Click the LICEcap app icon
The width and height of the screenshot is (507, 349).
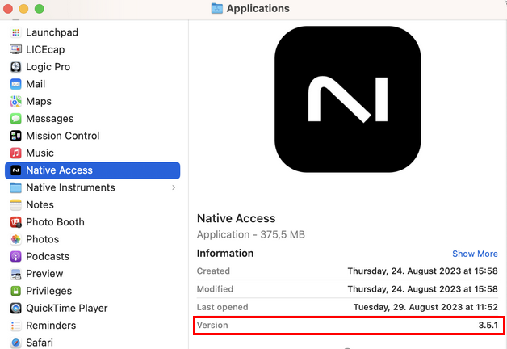(x=15, y=49)
